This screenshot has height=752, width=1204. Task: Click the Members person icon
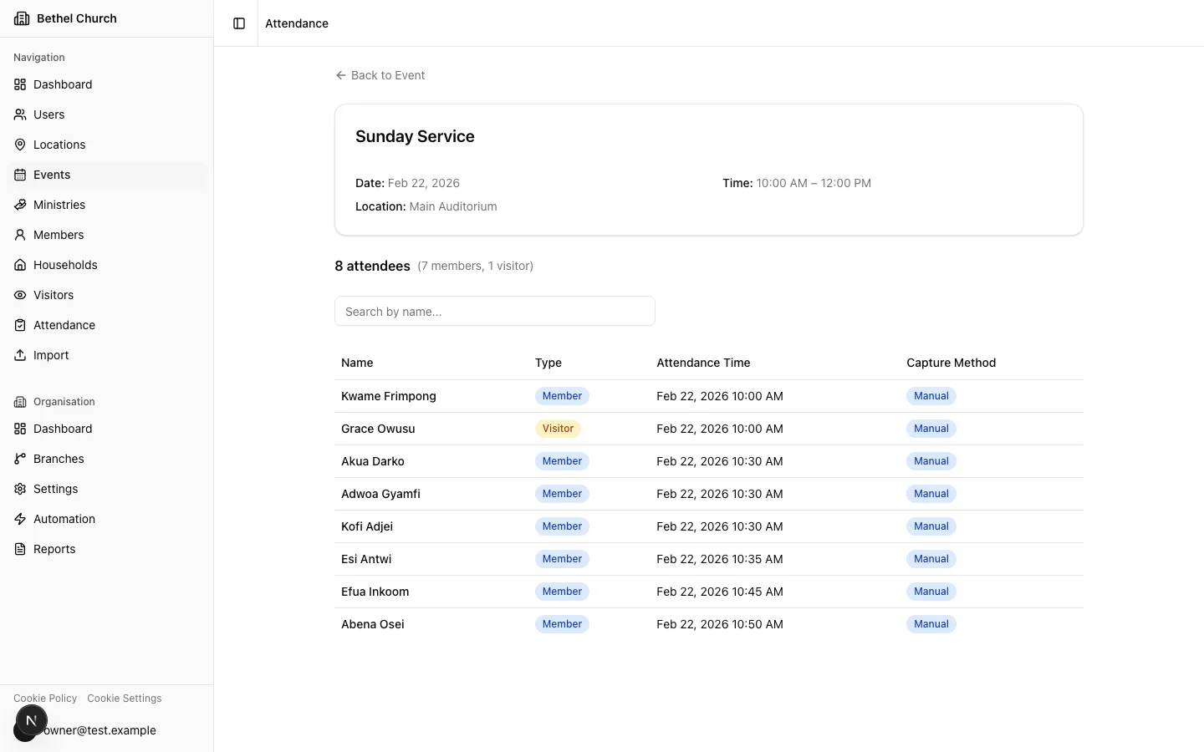coord(20,235)
